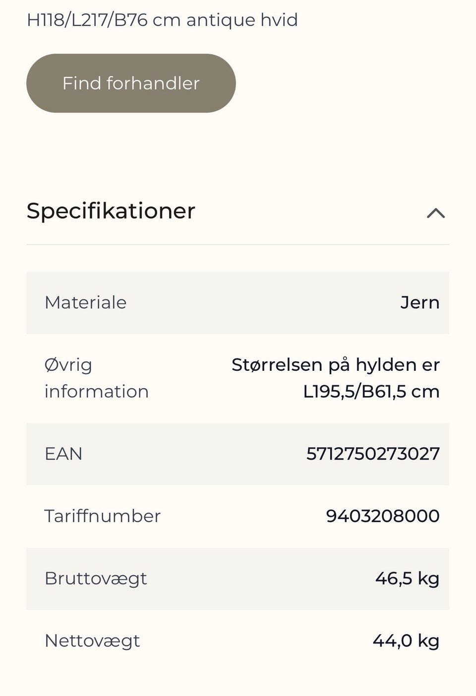Collapse the Specifikationer chevron arrow
The image size is (476, 696).
pyautogui.click(x=436, y=213)
